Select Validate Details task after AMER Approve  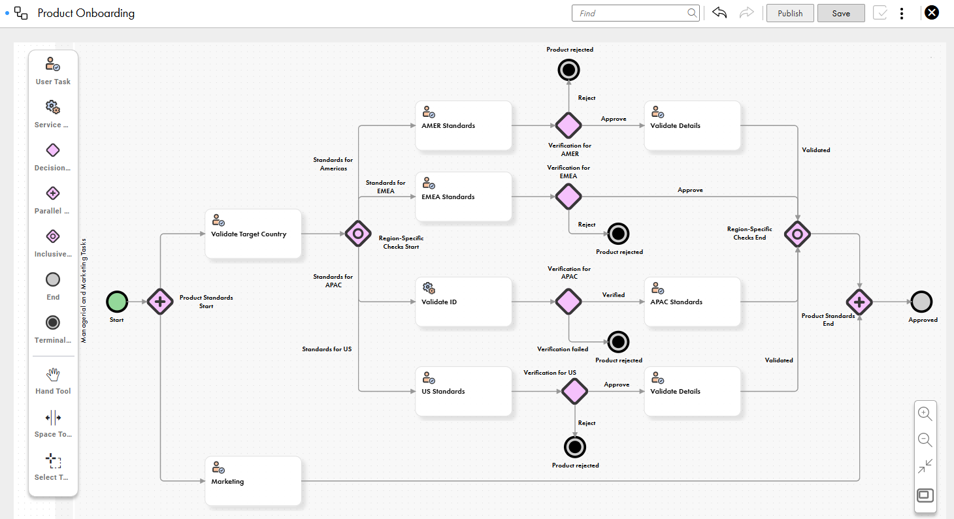(x=692, y=125)
